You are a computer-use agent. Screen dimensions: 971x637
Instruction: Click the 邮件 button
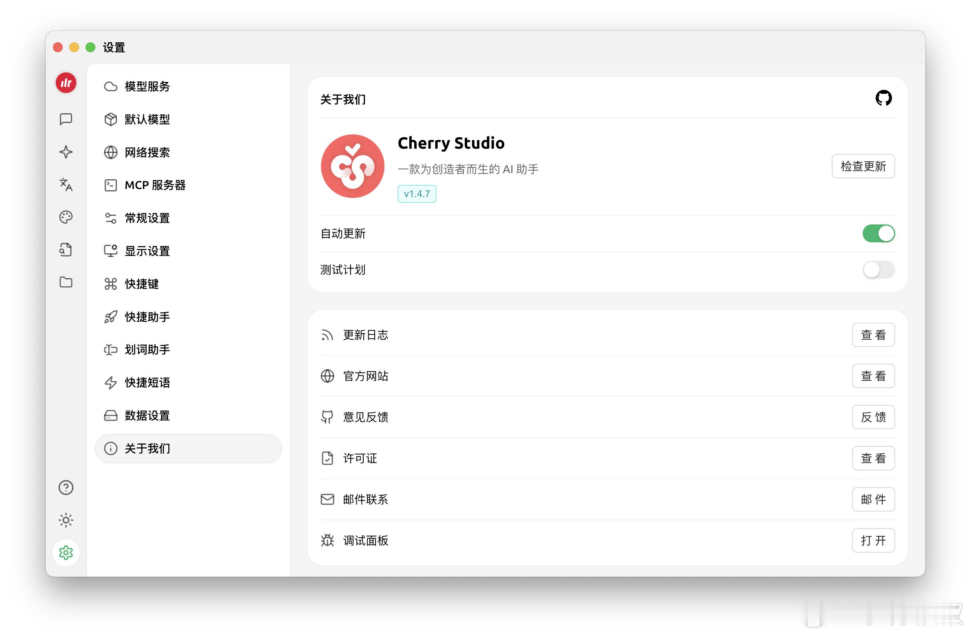[x=873, y=499]
